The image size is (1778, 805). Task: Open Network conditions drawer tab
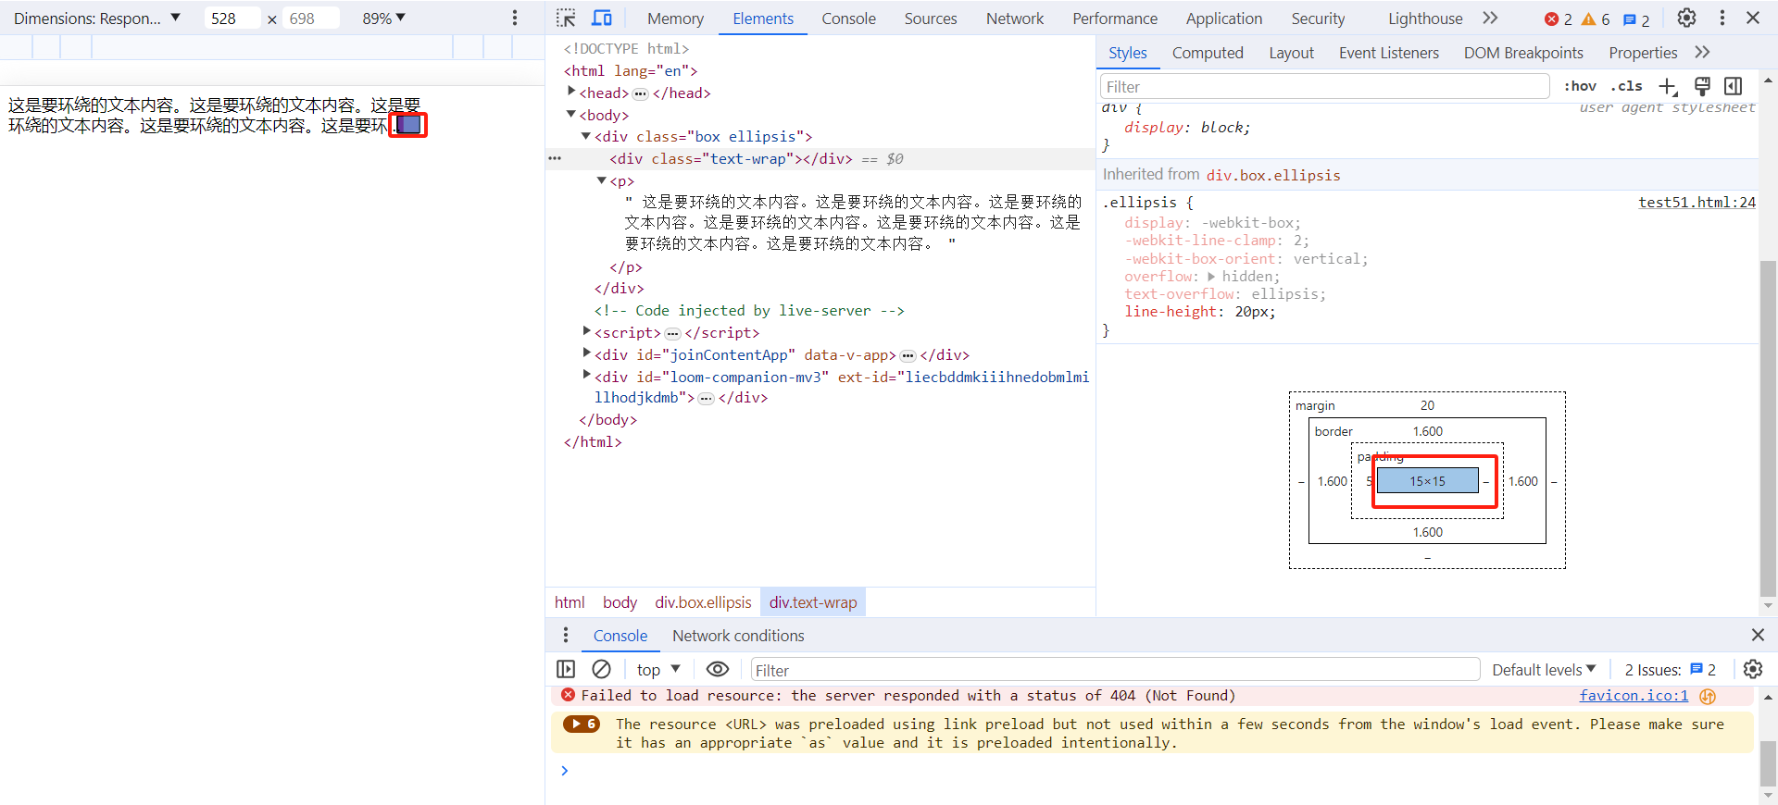coord(738,636)
